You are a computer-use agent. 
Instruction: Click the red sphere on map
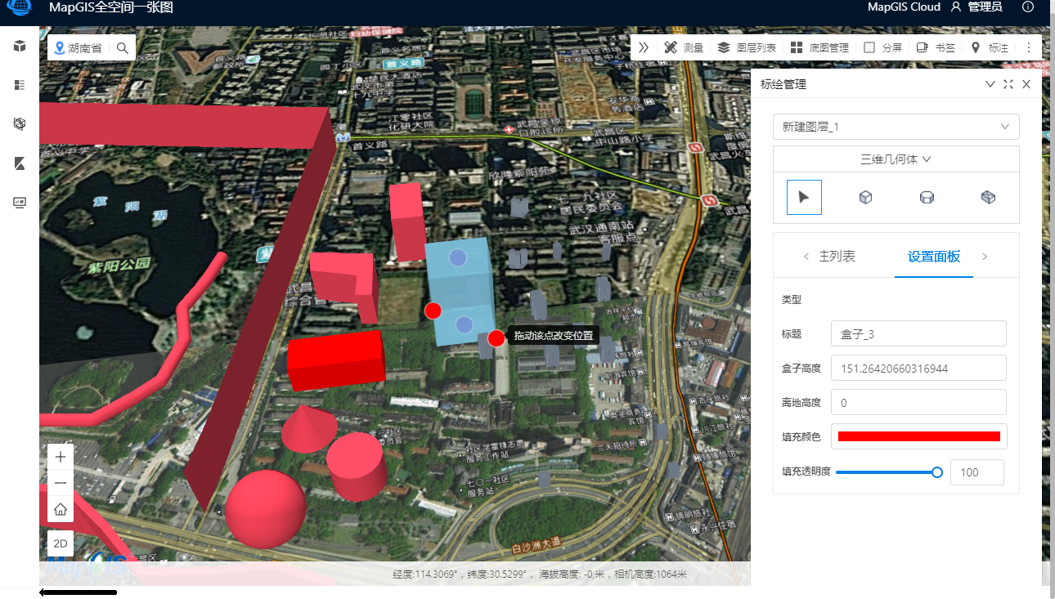tap(266, 508)
